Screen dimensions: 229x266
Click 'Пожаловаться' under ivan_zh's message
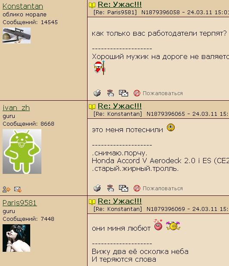[163, 189]
